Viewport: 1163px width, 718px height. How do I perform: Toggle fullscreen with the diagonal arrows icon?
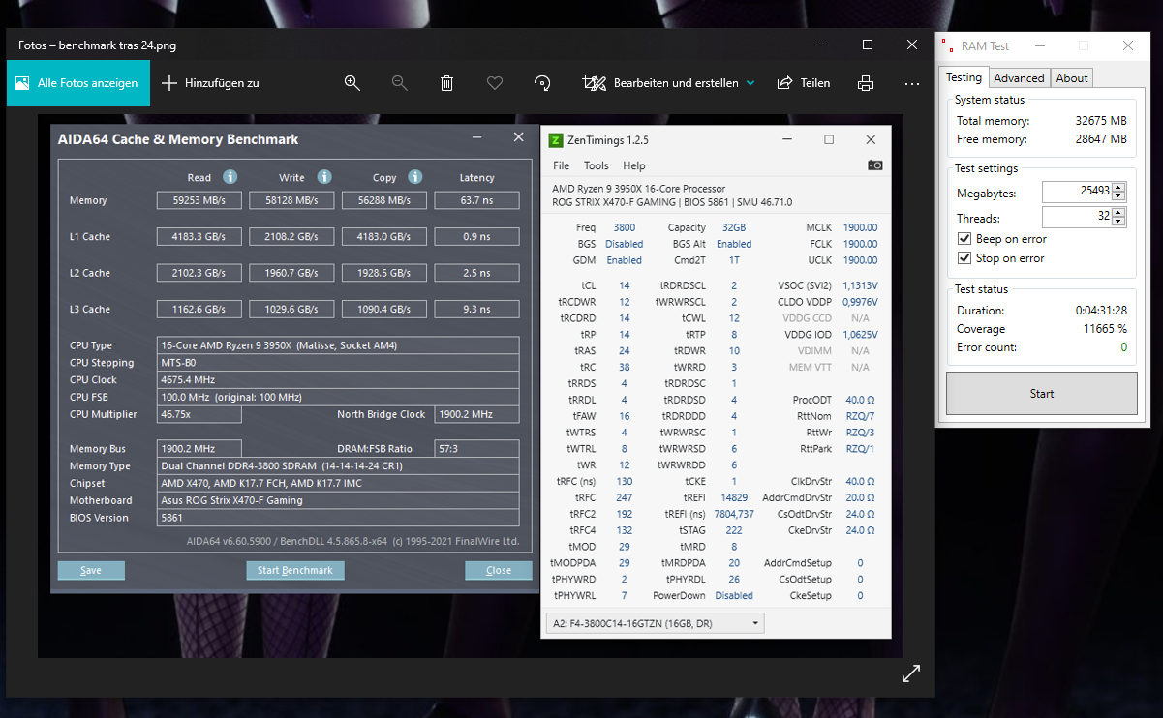point(911,674)
